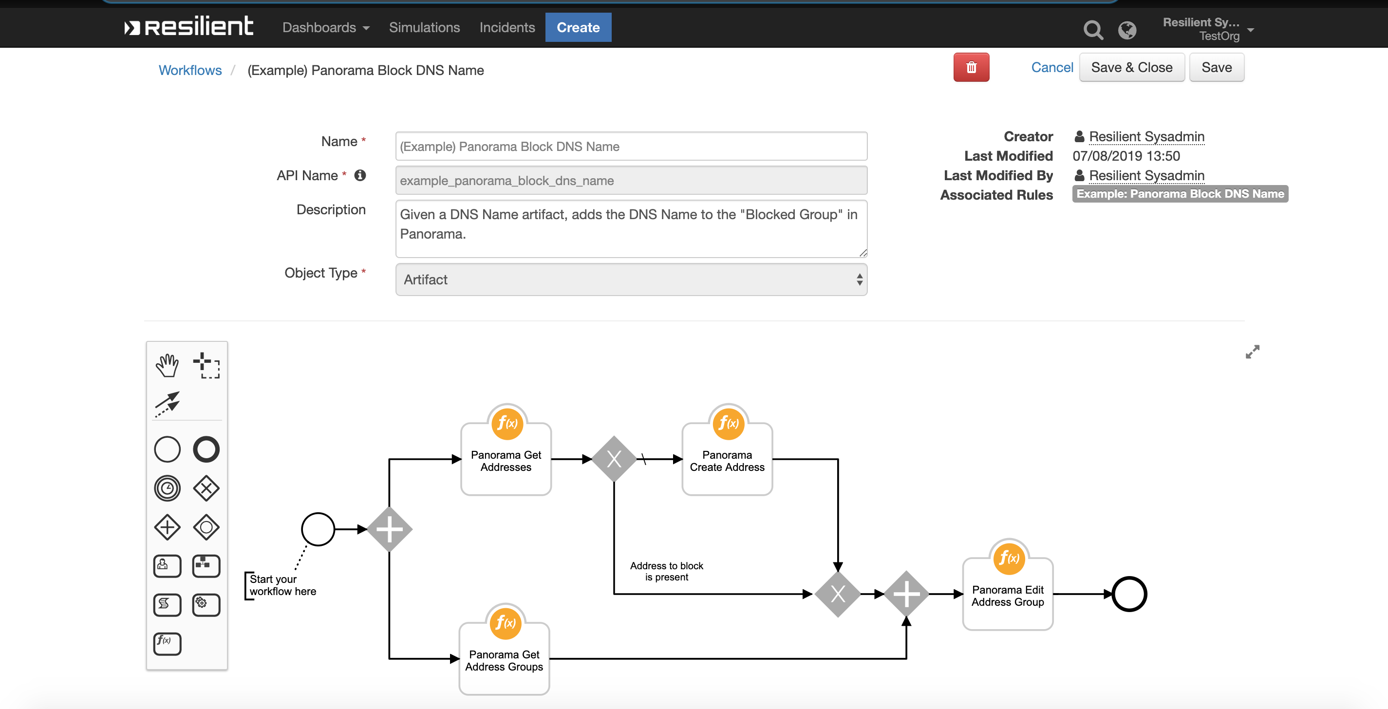
Task: Open the Simulations page
Action: (x=424, y=27)
